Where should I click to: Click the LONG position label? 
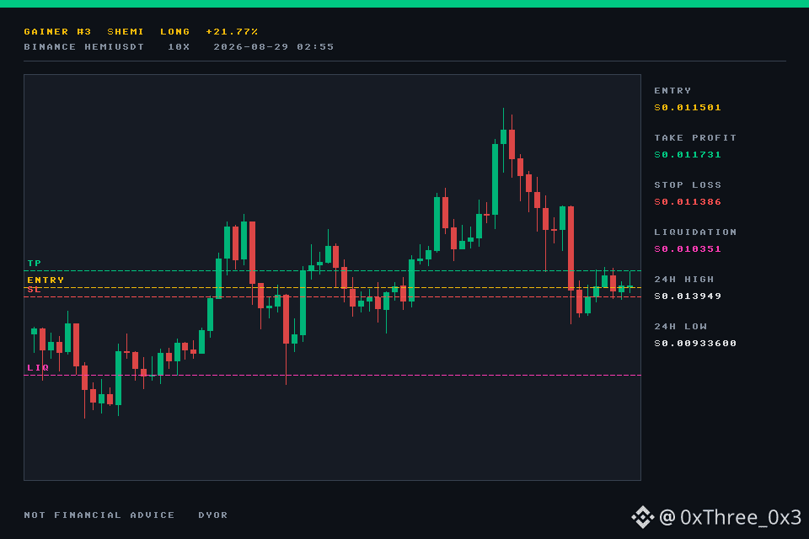tap(175, 31)
